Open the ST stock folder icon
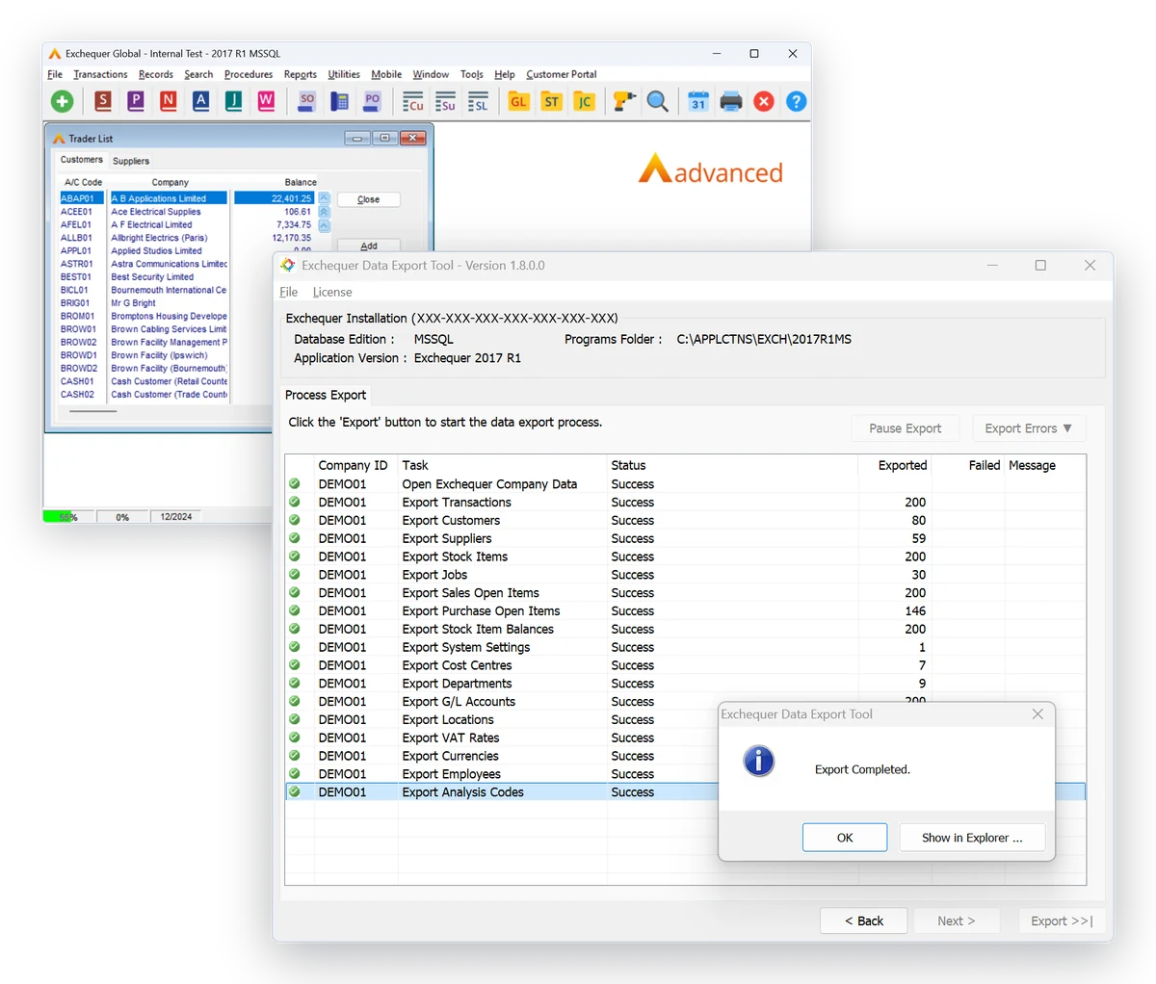 (552, 101)
